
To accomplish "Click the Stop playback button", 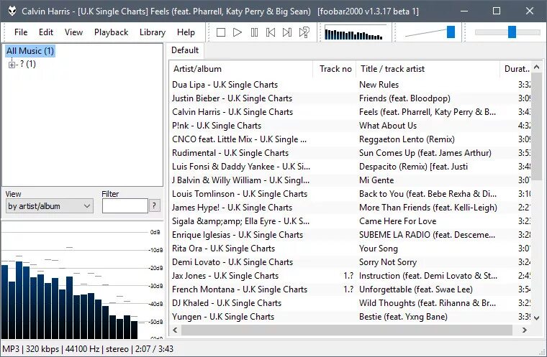I will 220,32.
